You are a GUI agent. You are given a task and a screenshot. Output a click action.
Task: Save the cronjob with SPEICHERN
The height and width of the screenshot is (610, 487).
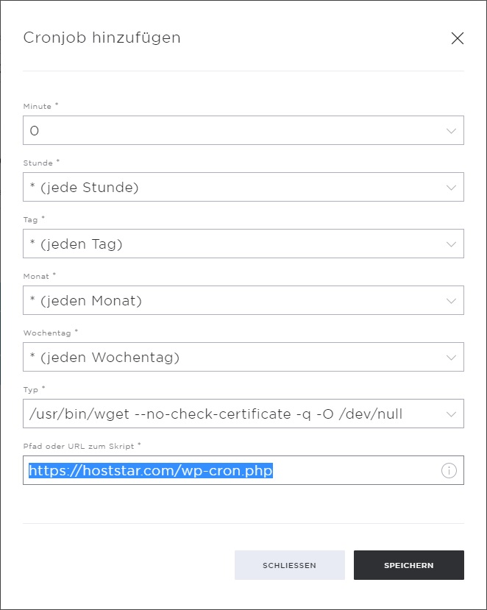[409, 565]
